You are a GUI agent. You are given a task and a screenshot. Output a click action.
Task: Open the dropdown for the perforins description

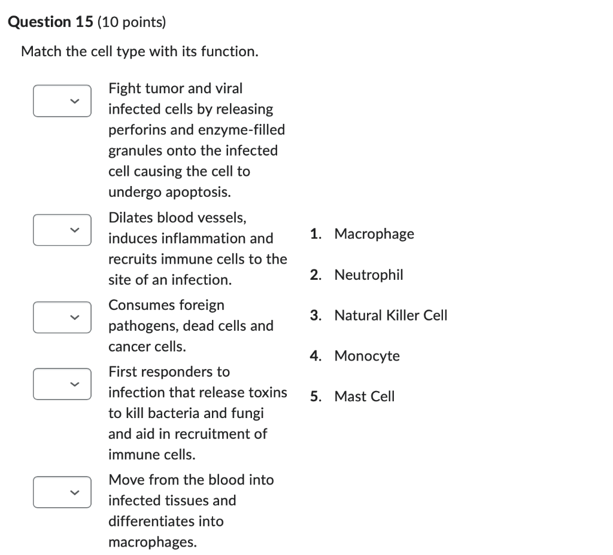click(62, 100)
